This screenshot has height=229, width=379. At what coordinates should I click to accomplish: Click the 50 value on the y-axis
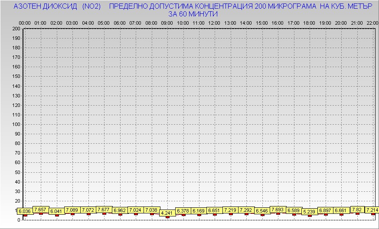18,172
